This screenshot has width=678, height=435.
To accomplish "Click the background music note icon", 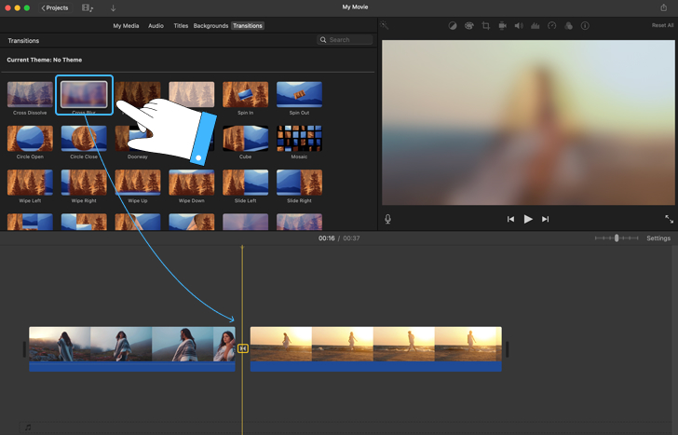I will [x=28, y=428].
